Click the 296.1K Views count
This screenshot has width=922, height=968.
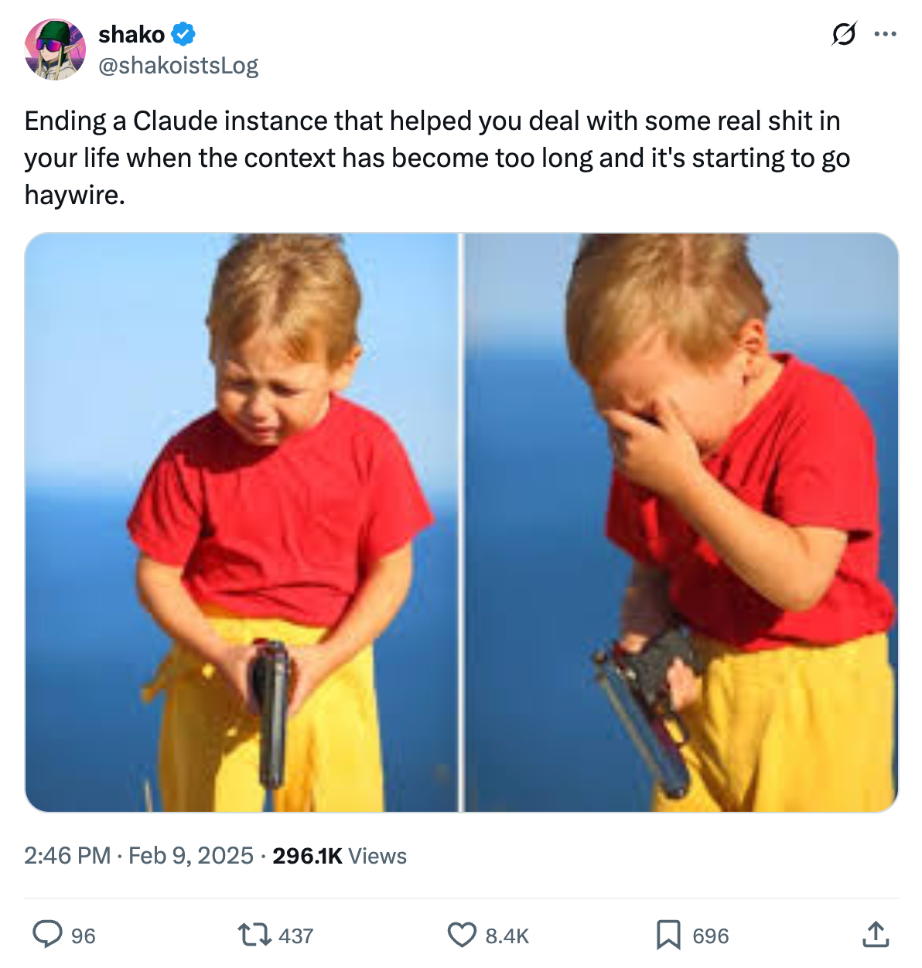point(340,856)
